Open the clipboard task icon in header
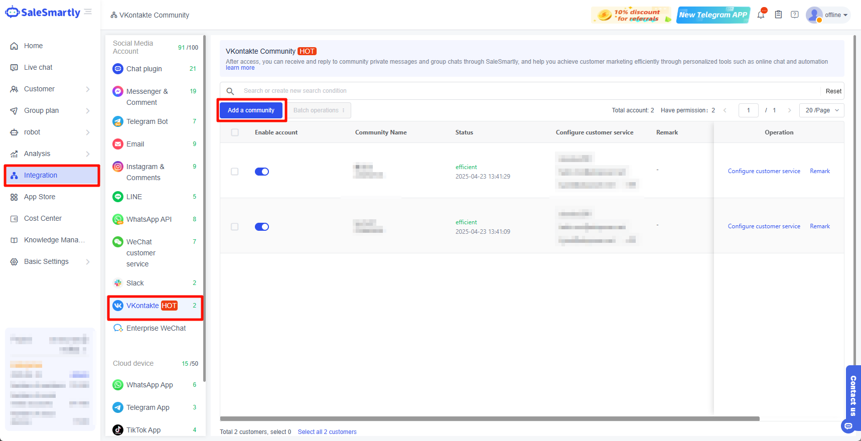The width and height of the screenshot is (861, 441). point(778,15)
